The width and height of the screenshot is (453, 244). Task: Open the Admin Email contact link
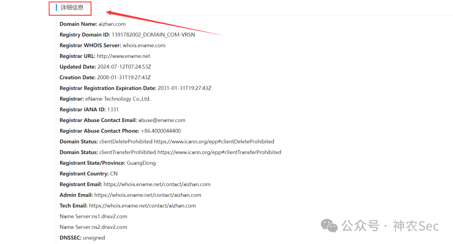[148, 195]
